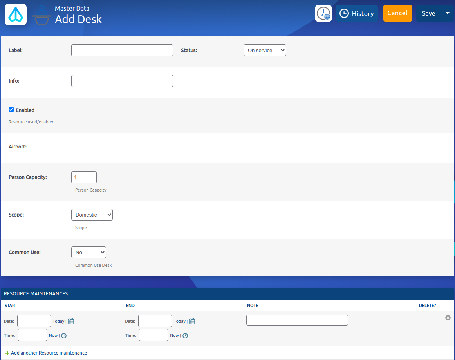Uncheck the Enabled checkbox
The width and height of the screenshot is (455, 360).
point(11,110)
